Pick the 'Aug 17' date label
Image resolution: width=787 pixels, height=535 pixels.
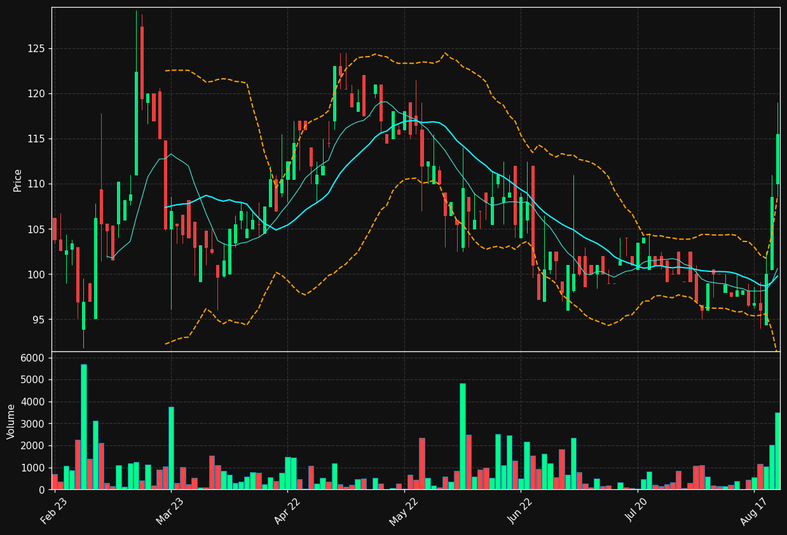(x=753, y=511)
